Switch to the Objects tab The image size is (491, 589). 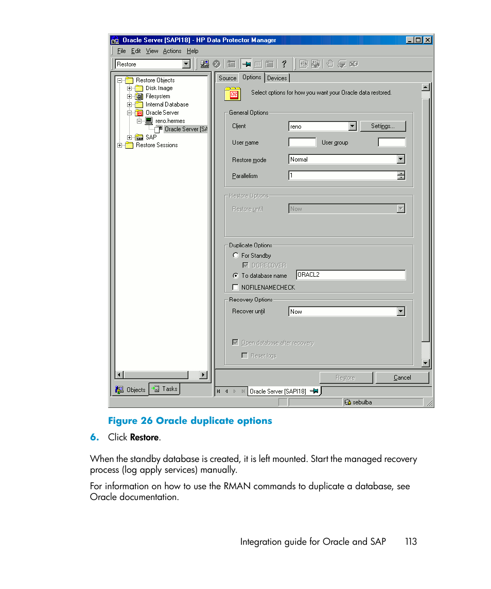131,390
